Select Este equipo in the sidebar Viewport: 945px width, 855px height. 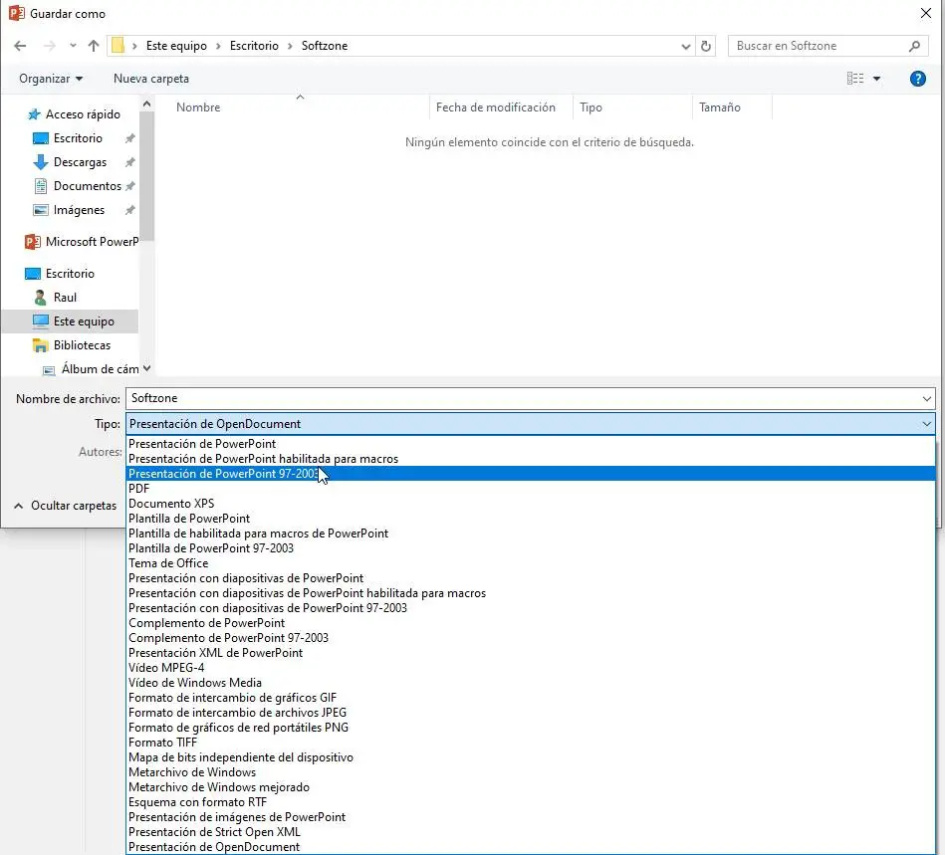coord(70,321)
